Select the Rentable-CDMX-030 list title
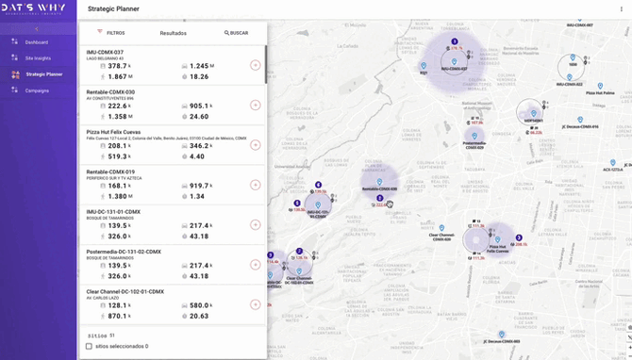Screen dimensions: 632x360 (110, 91)
